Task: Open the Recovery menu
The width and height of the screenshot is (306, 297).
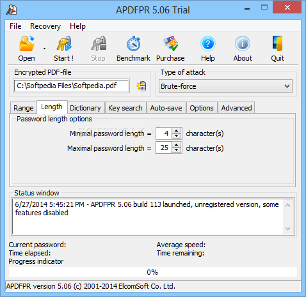Action: point(45,26)
